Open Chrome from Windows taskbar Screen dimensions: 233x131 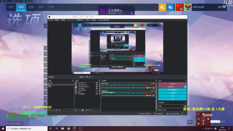pyautogui.click(x=68, y=128)
